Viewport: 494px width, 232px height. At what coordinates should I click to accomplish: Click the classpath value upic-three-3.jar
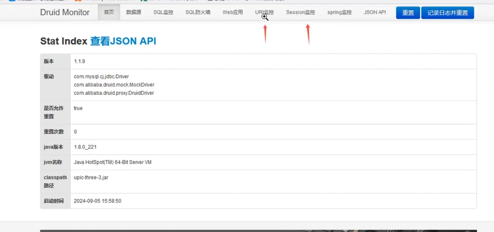(91, 178)
